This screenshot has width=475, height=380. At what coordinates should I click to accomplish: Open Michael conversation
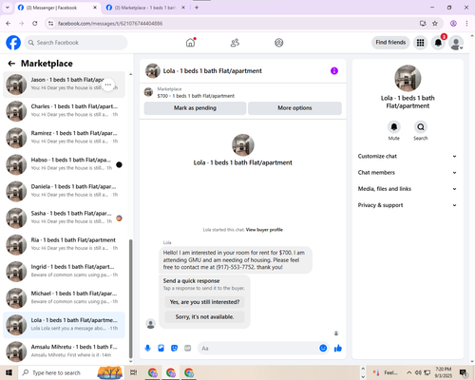point(64,298)
